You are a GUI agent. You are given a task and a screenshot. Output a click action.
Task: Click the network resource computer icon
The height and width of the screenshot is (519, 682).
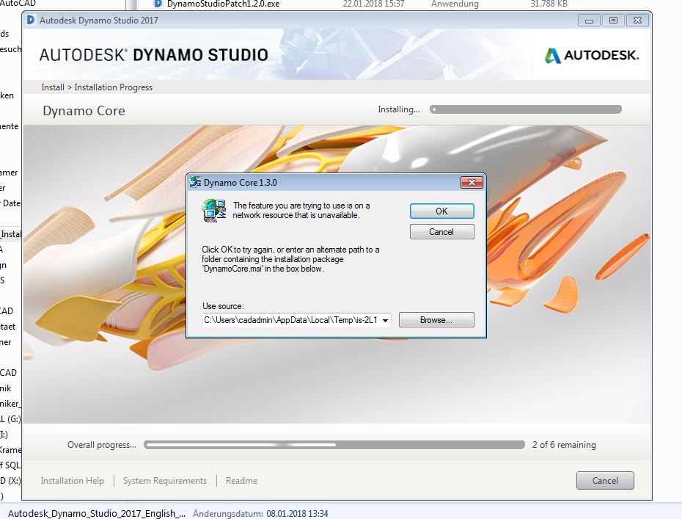click(x=214, y=210)
